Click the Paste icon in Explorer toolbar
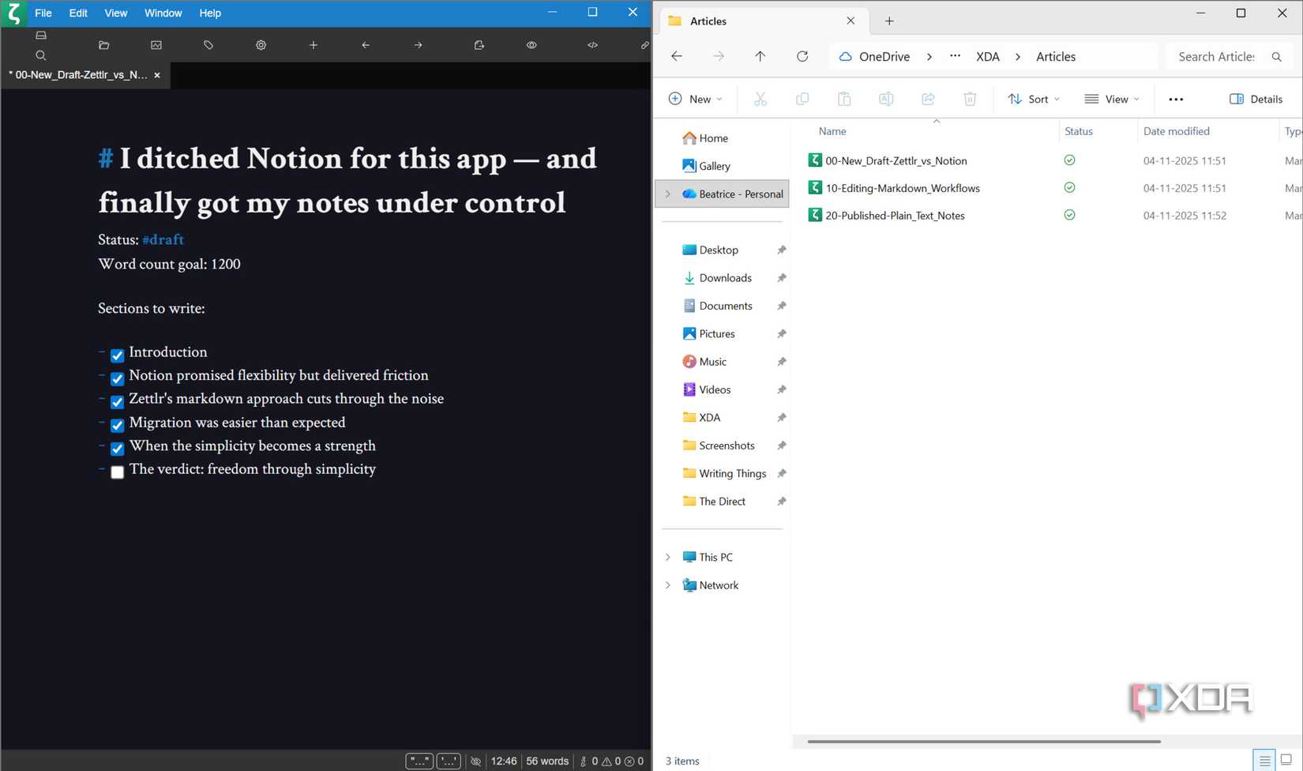1303x771 pixels. 844,99
